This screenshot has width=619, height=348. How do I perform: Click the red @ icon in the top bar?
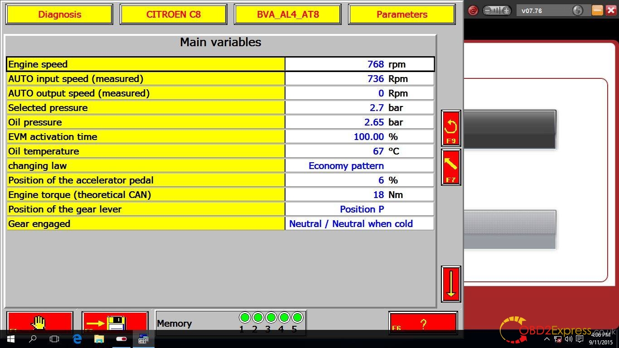(473, 10)
